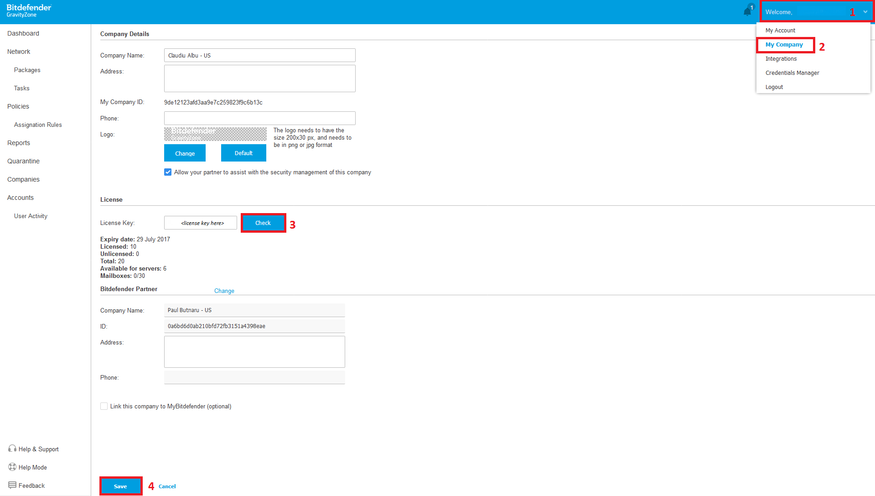This screenshot has height=496, width=875.
Task: Click the Check license button
Action: point(263,223)
